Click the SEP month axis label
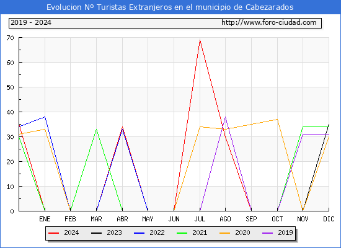This screenshot has height=248, width=341. pos(251,219)
